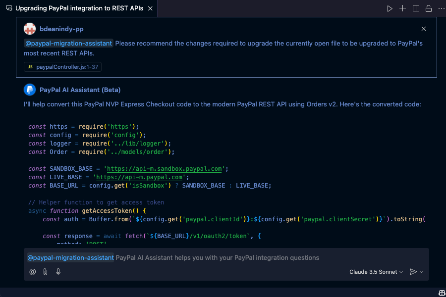This screenshot has width=446, height=297.
Task: Start a new chat with the plus icon
Action: pyautogui.click(x=402, y=8)
